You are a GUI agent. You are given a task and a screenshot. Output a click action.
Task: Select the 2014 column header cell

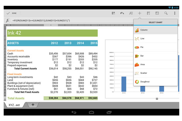click(x=80, y=43)
